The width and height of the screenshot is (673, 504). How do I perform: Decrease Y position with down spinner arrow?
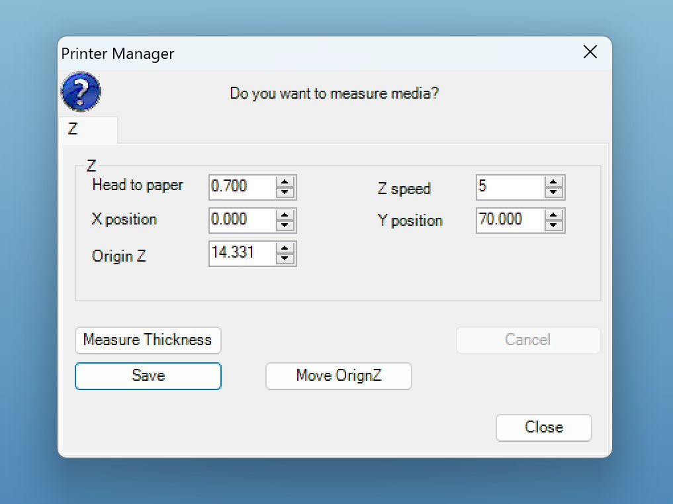[553, 226]
